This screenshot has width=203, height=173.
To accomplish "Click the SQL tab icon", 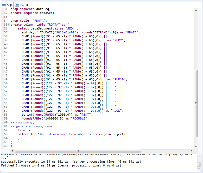I will 4,5.
